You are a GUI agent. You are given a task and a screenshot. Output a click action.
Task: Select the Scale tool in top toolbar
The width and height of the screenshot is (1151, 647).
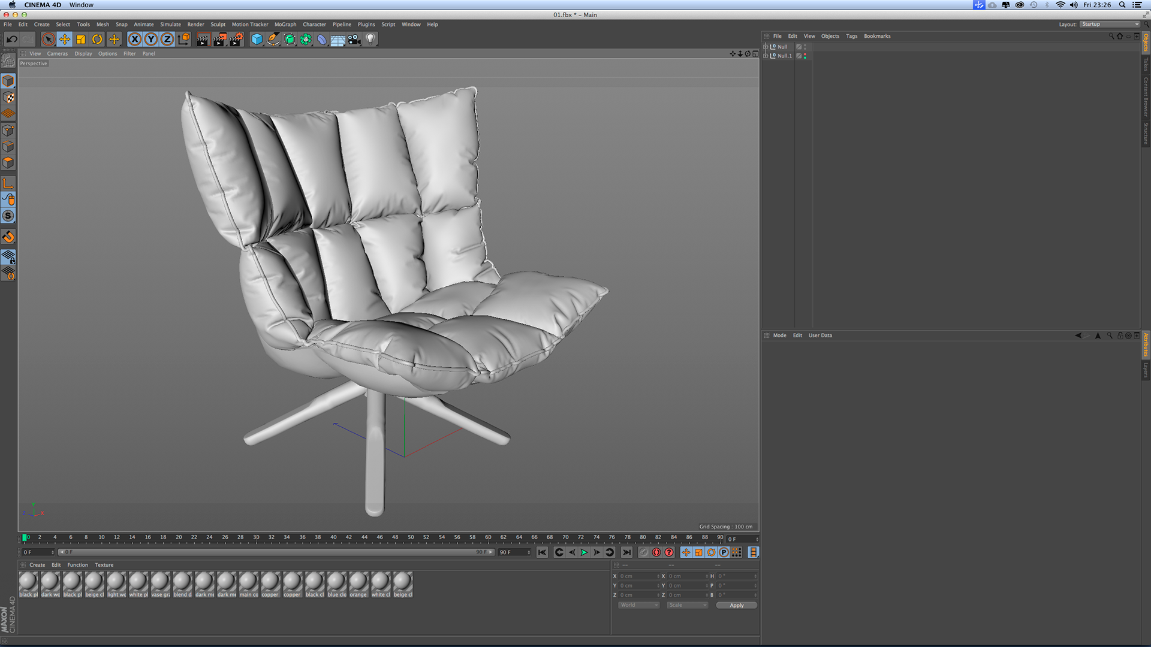(81, 40)
